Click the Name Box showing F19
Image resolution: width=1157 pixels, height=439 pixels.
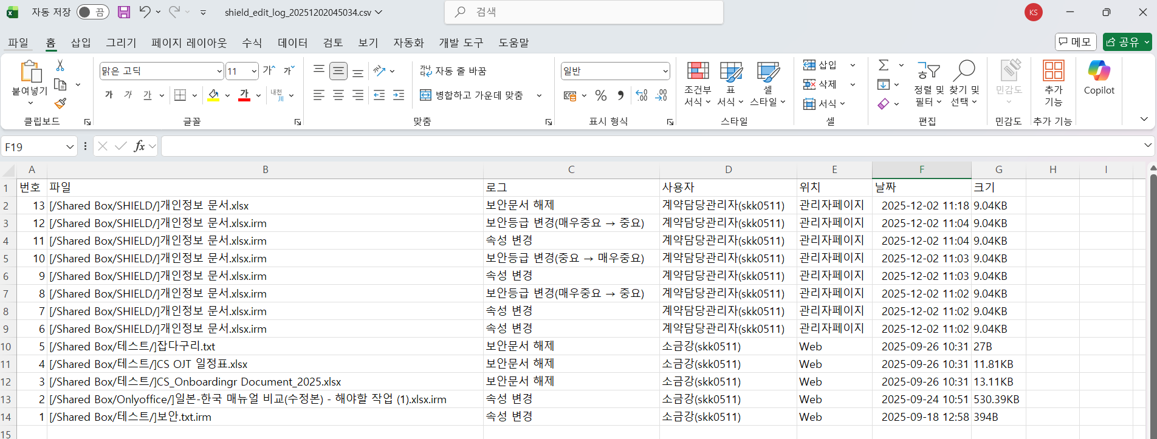(x=33, y=146)
